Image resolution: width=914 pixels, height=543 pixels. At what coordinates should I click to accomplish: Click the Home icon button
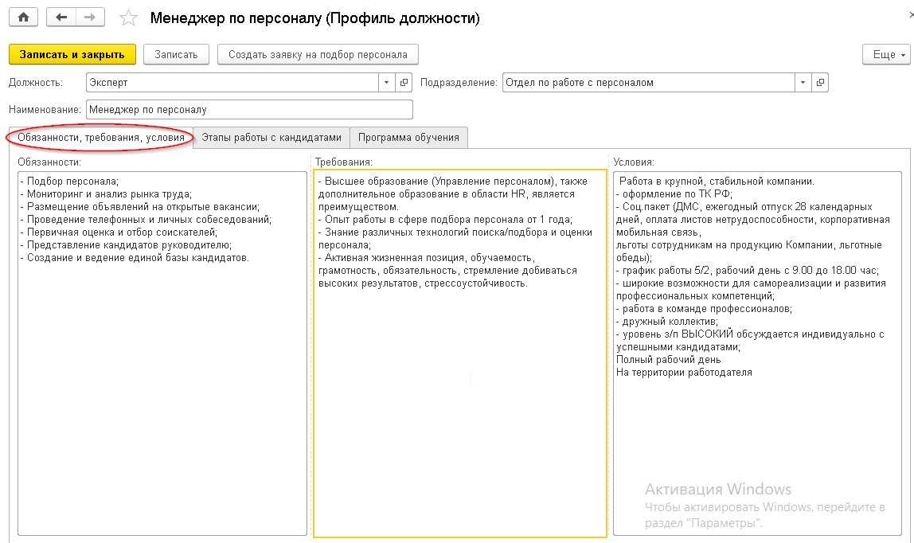(23, 18)
